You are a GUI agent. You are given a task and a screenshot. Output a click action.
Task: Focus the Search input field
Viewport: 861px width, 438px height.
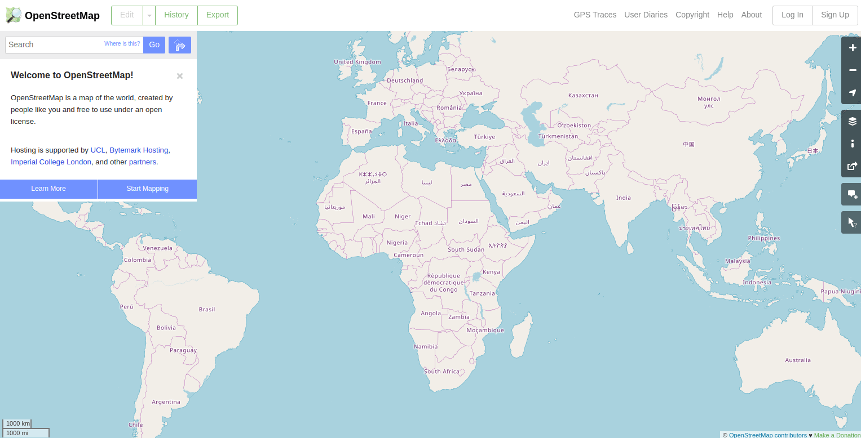coord(74,45)
